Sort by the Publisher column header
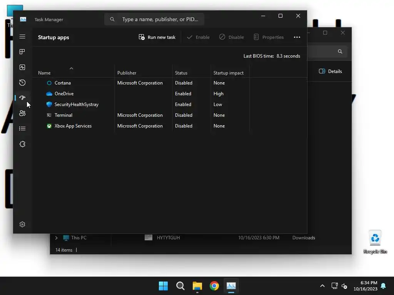Screen dimensions: 394x295 pyautogui.click(x=127, y=73)
